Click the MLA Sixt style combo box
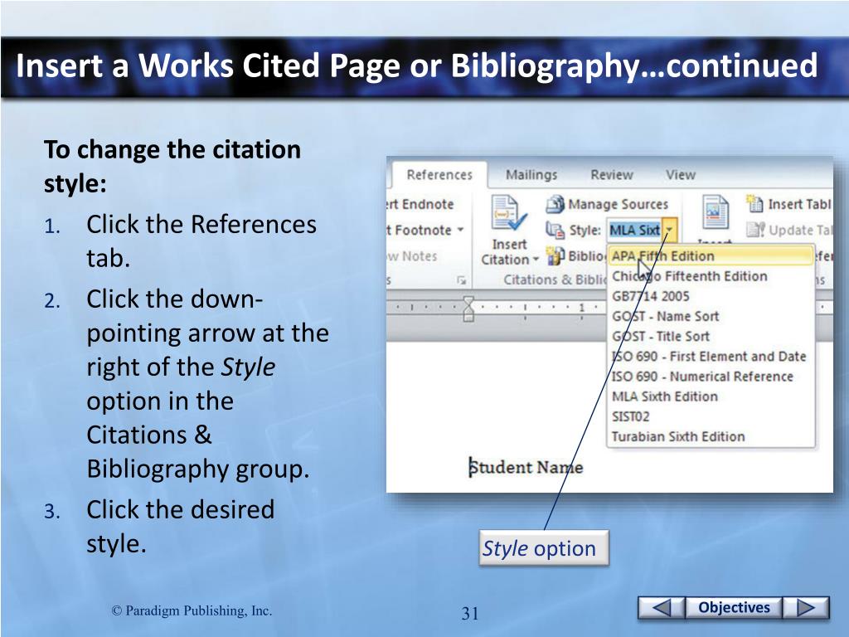 pos(634,231)
